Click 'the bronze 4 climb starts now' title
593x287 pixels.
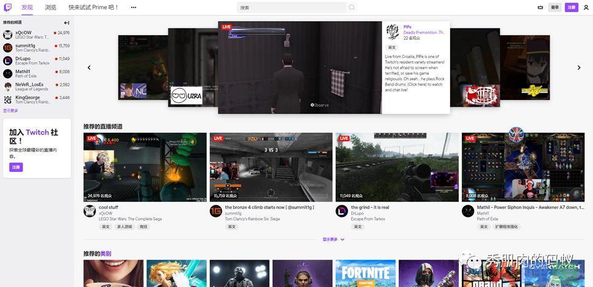click(x=270, y=207)
